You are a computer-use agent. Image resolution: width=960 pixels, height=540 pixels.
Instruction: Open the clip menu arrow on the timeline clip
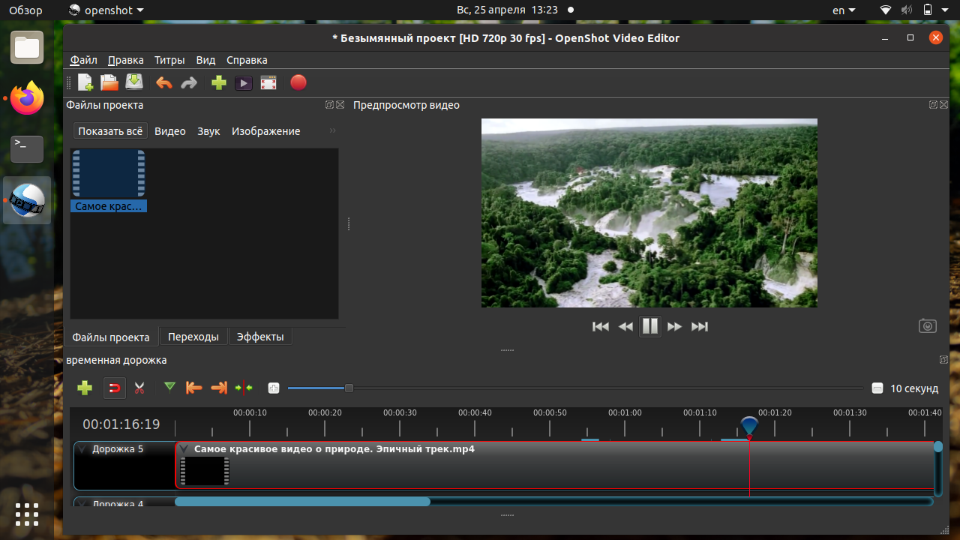point(184,448)
